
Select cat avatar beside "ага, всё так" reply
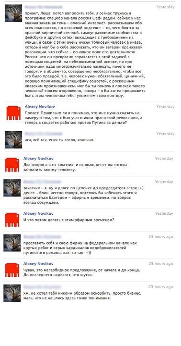click(13, 140)
